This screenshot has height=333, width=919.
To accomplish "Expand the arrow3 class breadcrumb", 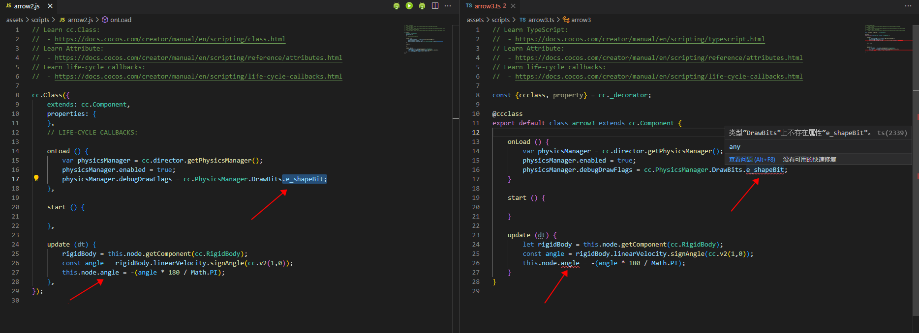I will (x=581, y=20).
